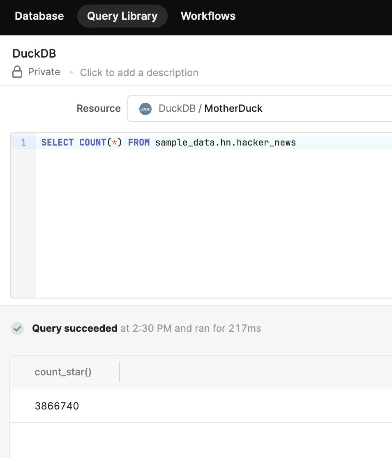Click the count_star() column header

click(x=63, y=372)
